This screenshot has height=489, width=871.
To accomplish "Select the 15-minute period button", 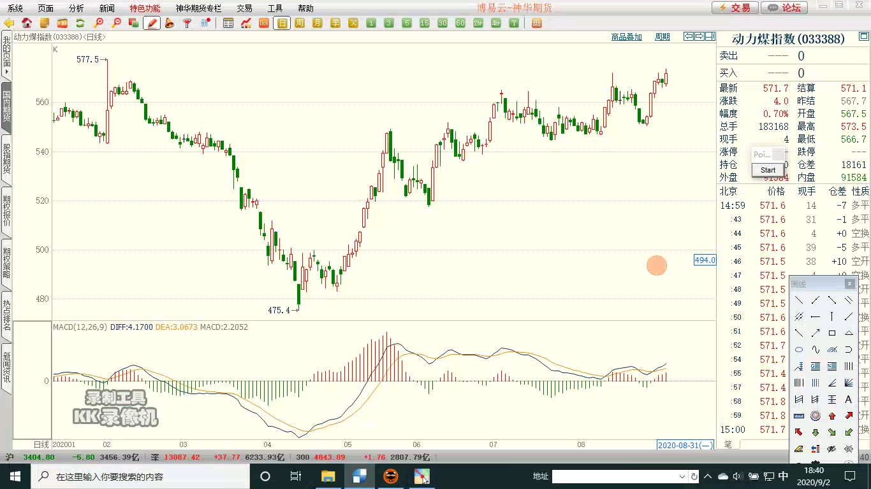I will point(425,23).
